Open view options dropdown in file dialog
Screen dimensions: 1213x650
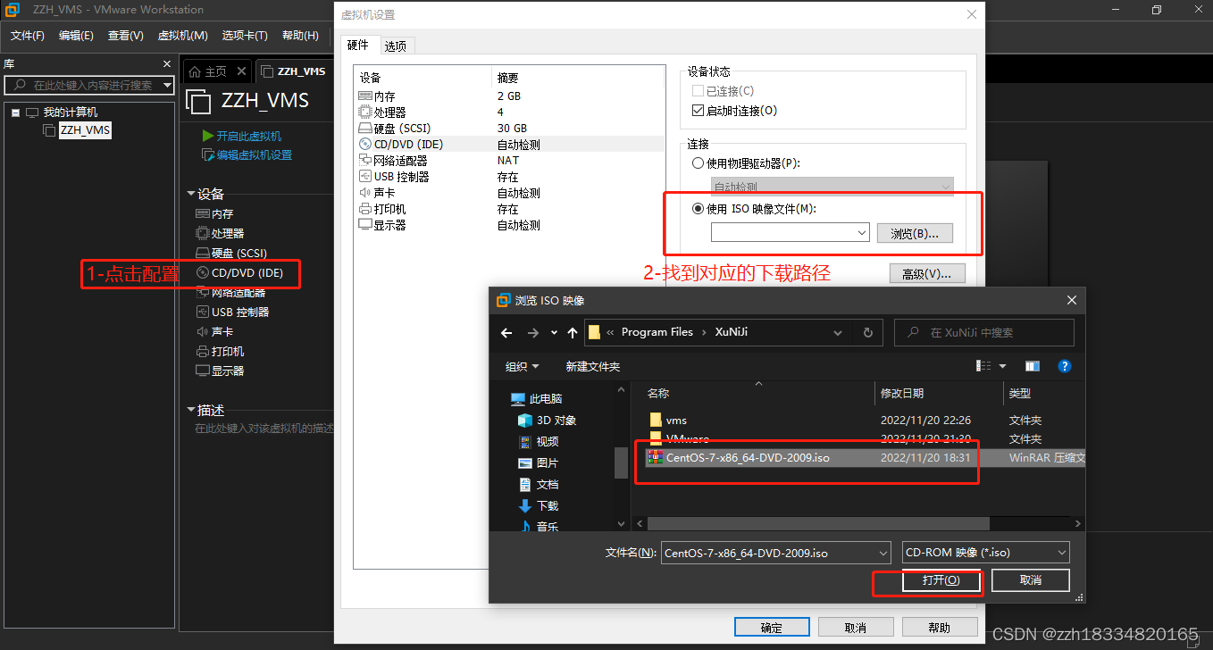click(1002, 366)
